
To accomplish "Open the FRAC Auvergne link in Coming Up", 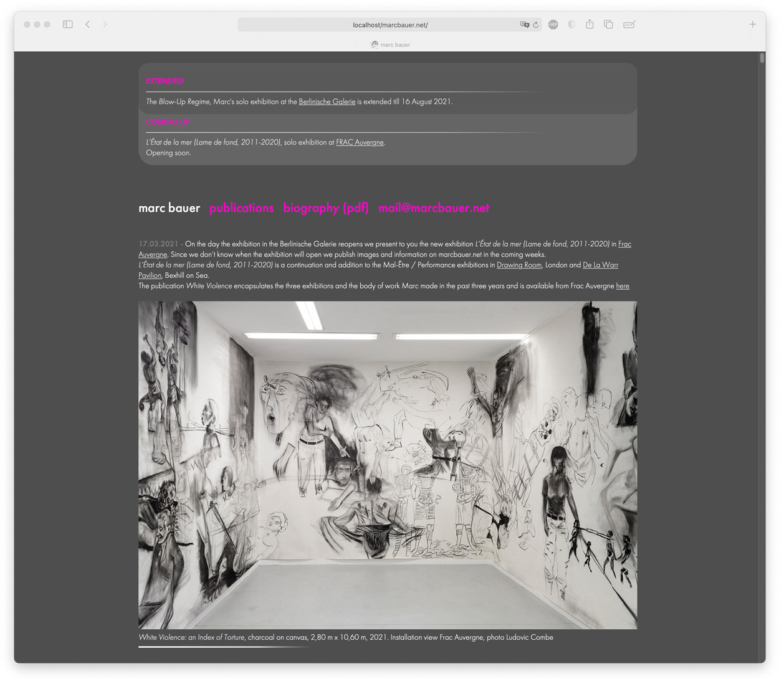I will [360, 143].
